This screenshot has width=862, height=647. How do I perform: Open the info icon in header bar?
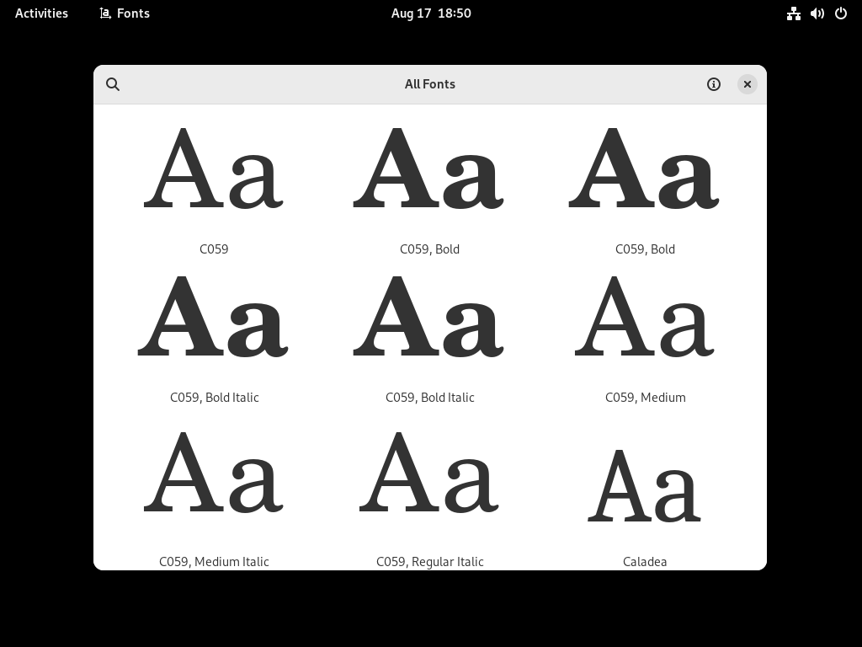coord(714,84)
